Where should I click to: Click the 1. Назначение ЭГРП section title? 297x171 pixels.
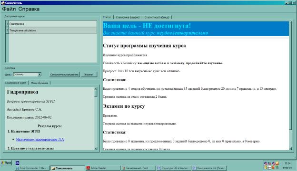point(24,131)
